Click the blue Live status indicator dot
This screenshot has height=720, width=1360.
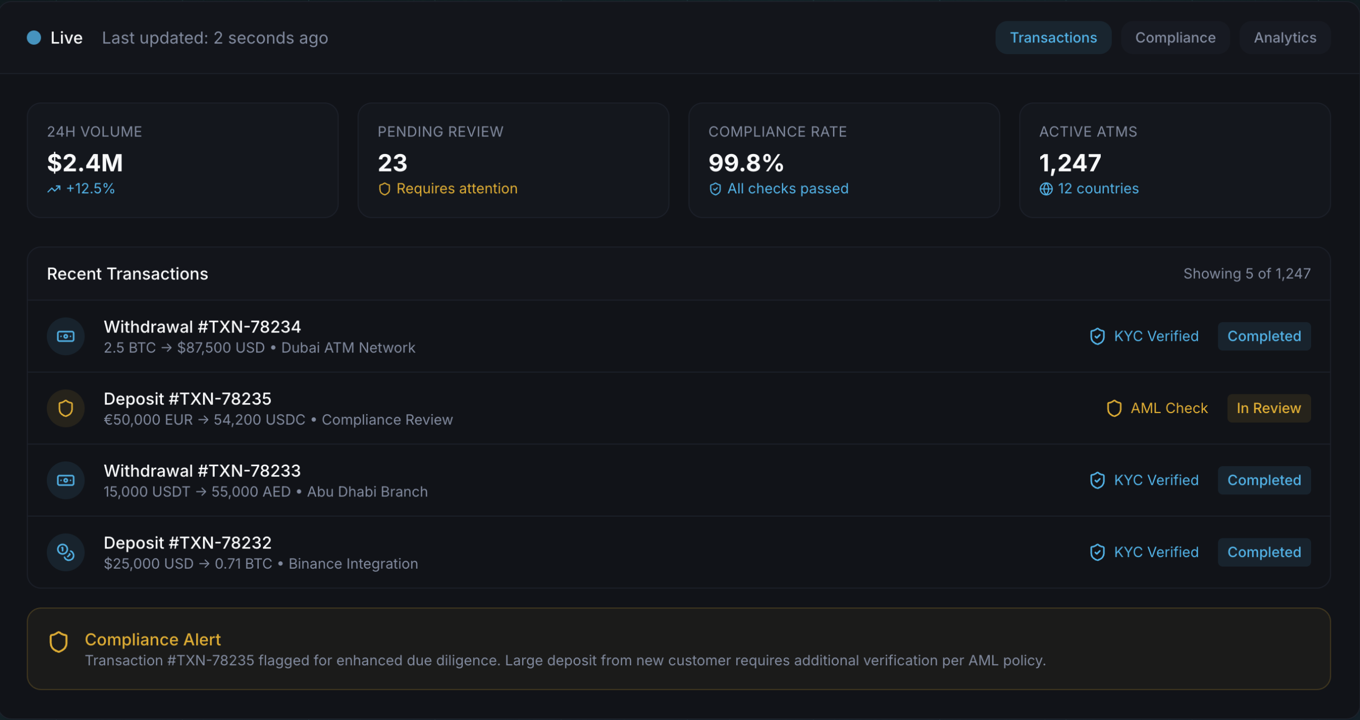pyautogui.click(x=34, y=38)
